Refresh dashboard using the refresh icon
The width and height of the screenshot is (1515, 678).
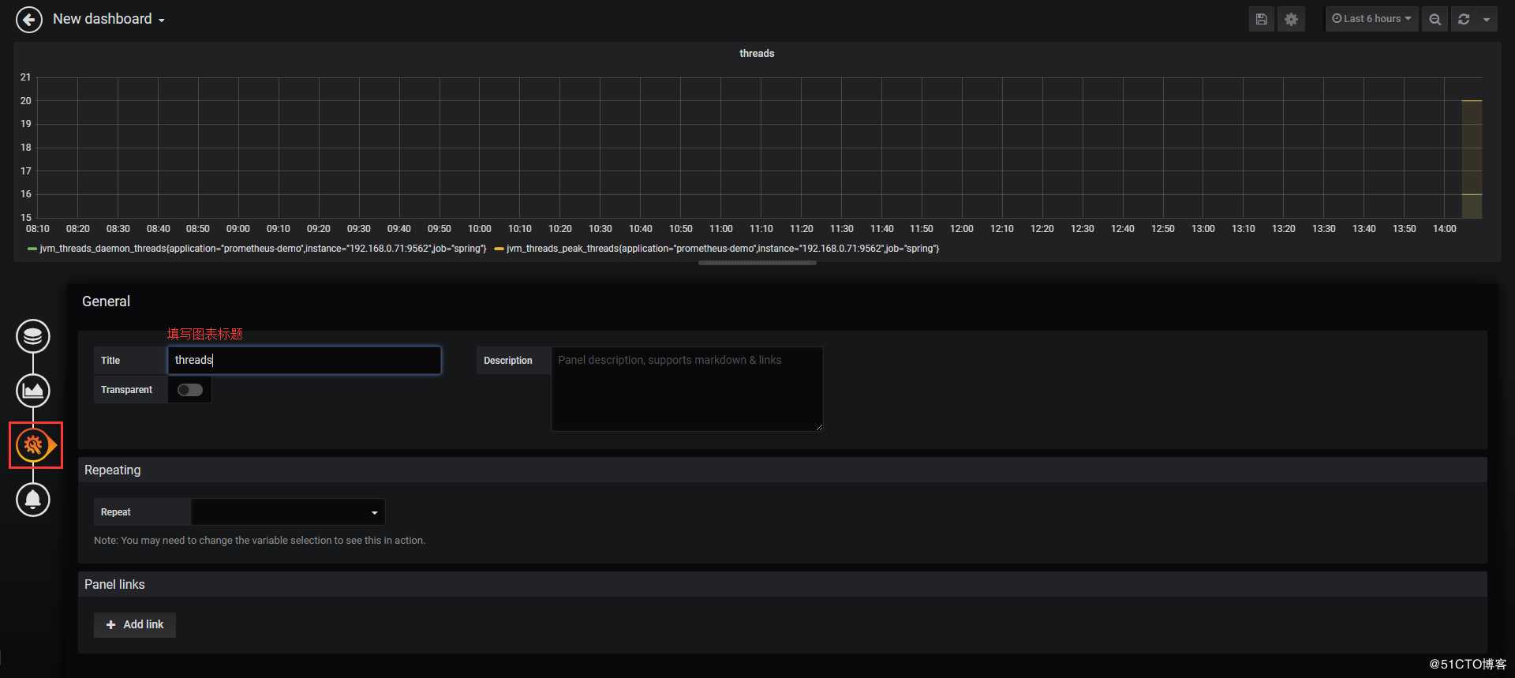point(1464,19)
